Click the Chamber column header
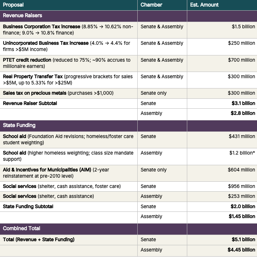257x257 pixels. [151, 5]
